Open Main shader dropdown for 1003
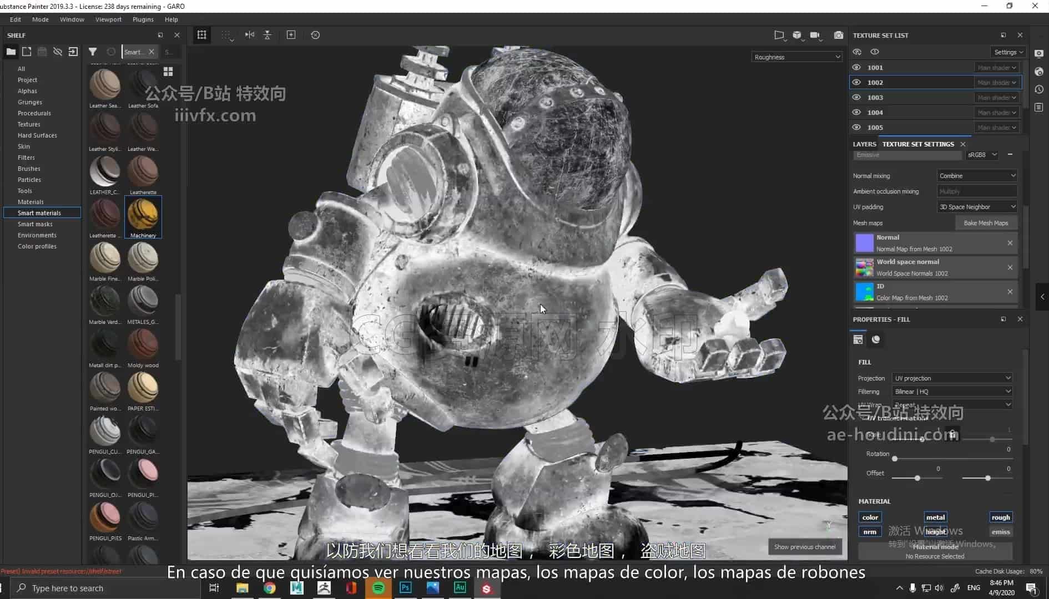The width and height of the screenshot is (1049, 599). click(997, 98)
